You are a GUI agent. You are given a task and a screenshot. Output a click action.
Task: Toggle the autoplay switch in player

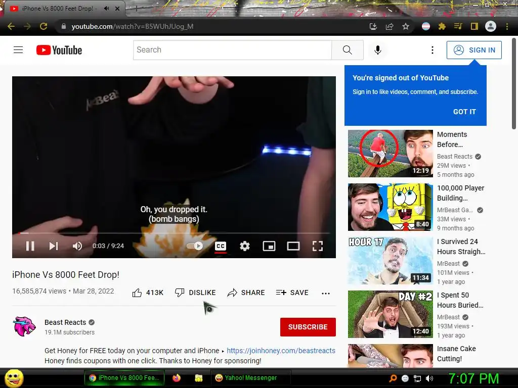click(195, 246)
